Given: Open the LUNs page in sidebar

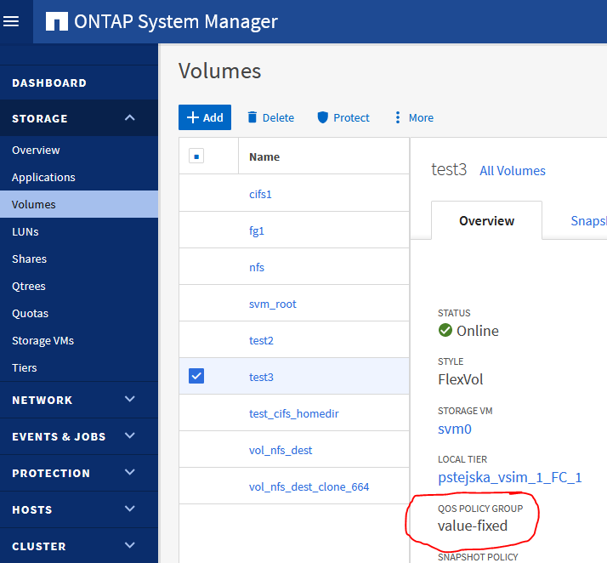Looking at the screenshot, I should 26,231.
